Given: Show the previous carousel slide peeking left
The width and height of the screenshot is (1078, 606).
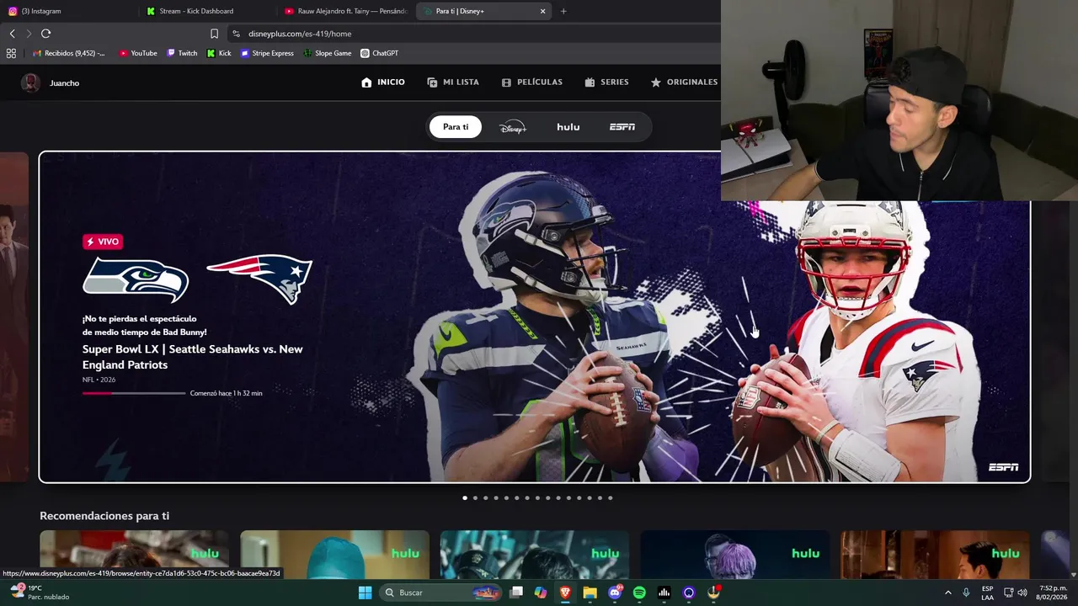Looking at the screenshot, I should click(x=14, y=317).
